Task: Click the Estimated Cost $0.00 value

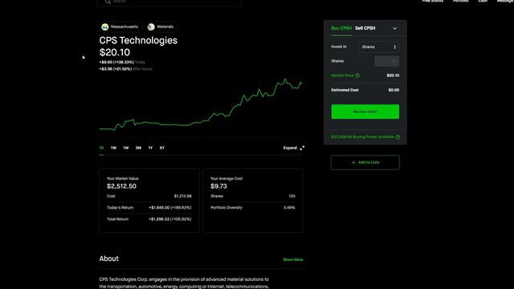Action: 394,90
